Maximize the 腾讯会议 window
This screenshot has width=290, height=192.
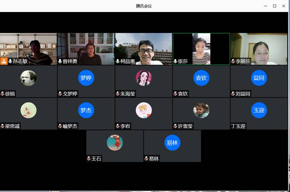[x=274, y=6]
